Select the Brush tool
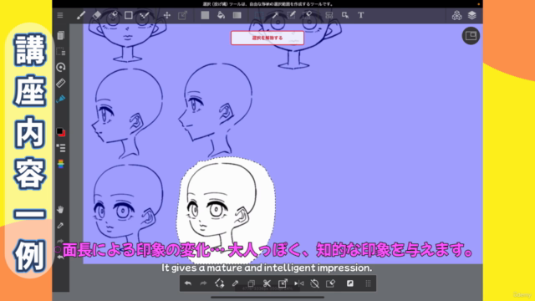 [81, 15]
